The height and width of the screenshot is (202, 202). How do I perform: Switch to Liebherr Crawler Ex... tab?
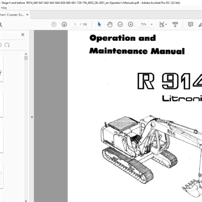click(x=12, y=14)
